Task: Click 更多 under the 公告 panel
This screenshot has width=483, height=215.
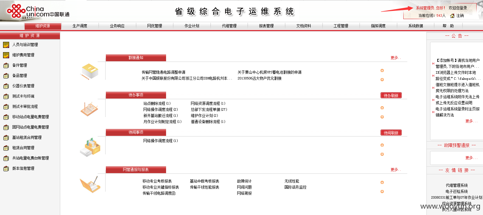Action: click(471, 121)
